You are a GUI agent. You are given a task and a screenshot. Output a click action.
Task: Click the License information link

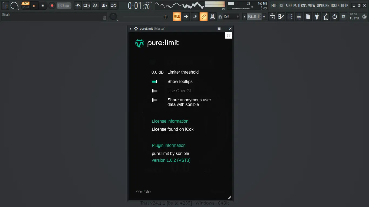pos(170,121)
